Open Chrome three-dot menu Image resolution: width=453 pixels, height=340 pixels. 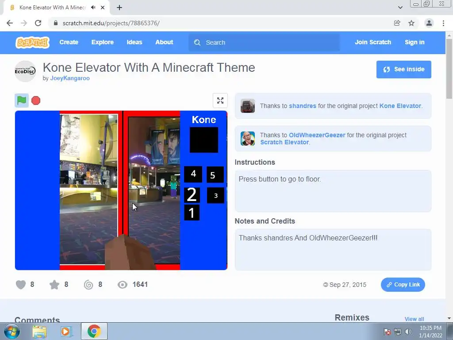point(443,23)
